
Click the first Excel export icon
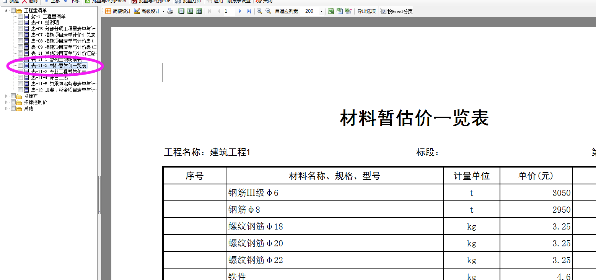pyautogui.click(x=331, y=11)
